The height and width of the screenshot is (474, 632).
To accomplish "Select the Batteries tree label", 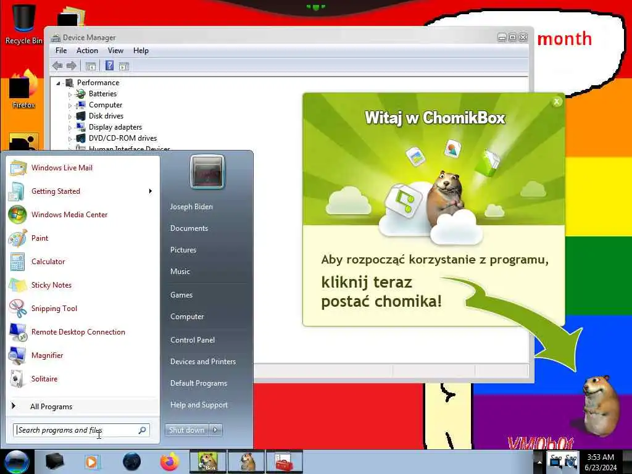I will pyautogui.click(x=103, y=94).
